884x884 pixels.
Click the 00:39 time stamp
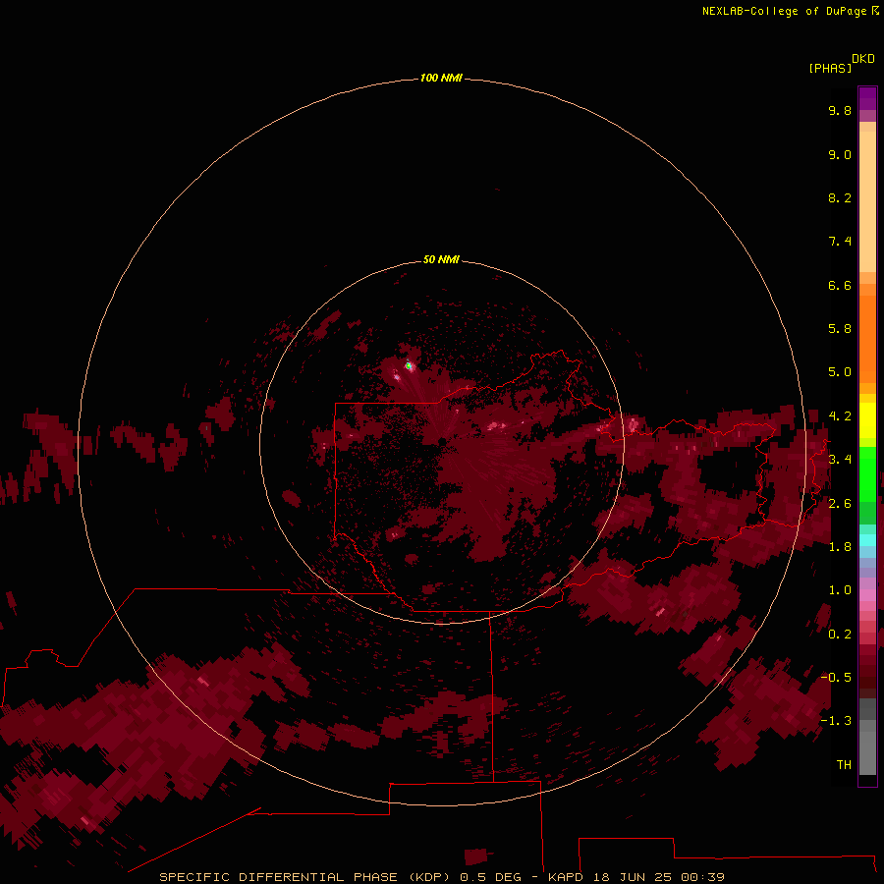[x=702, y=877]
